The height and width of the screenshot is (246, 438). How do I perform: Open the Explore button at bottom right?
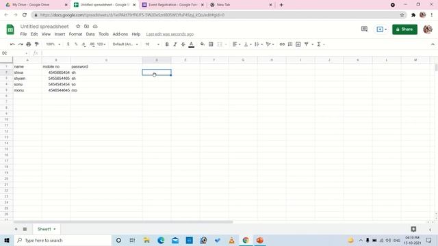pos(413,229)
